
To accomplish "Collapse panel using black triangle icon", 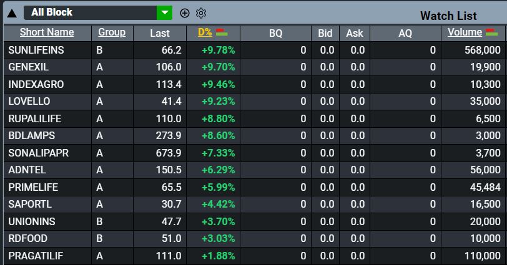I will pos(11,14).
